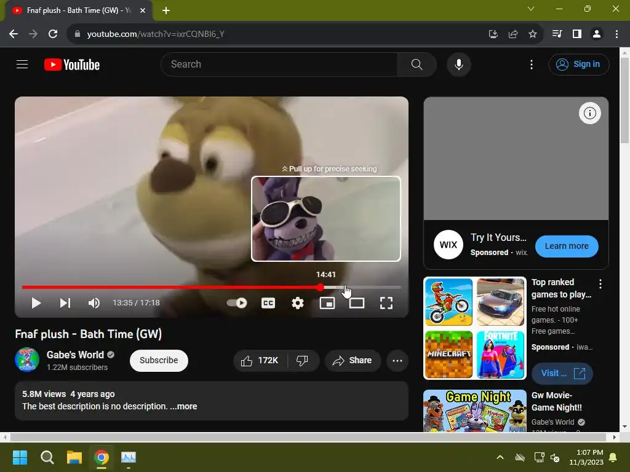Open Chrome side panel
Image resolution: width=630 pixels, height=472 pixels.
click(577, 34)
